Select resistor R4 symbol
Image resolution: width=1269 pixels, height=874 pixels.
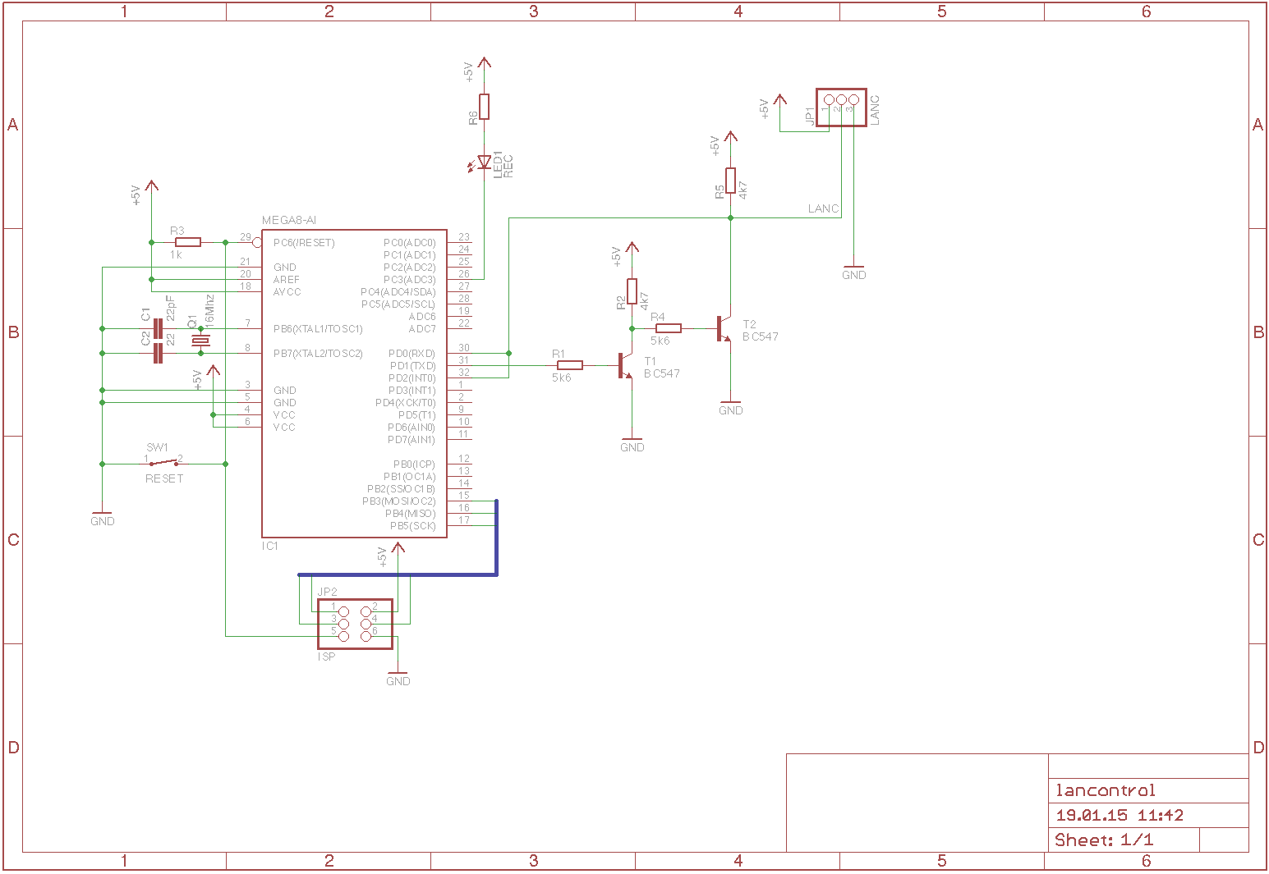[x=669, y=328]
